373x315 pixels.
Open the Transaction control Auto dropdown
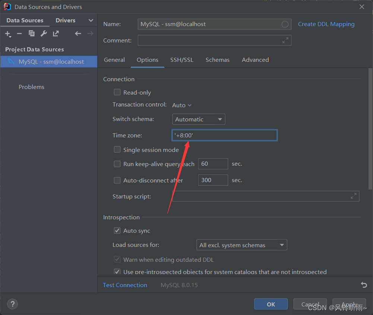pos(182,105)
